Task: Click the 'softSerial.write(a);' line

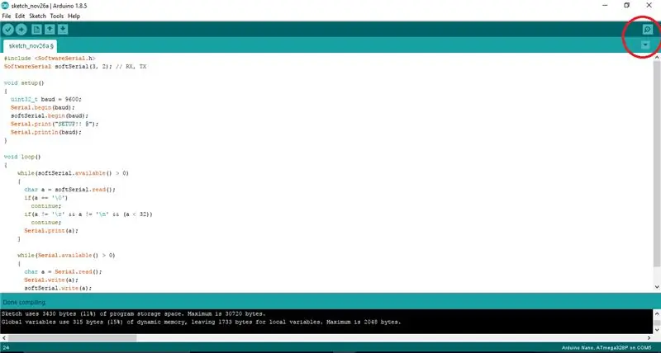Action: pyautogui.click(x=58, y=288)
